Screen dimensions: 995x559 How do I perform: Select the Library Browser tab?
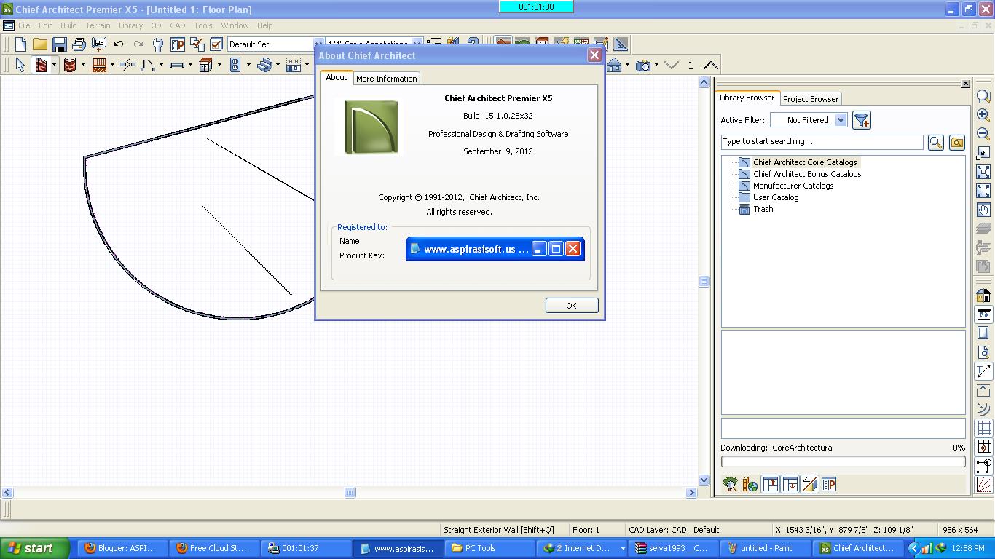tap(747, 98)
